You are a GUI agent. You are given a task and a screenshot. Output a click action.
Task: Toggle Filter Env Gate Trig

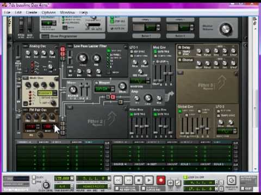[x=132, y=114]
